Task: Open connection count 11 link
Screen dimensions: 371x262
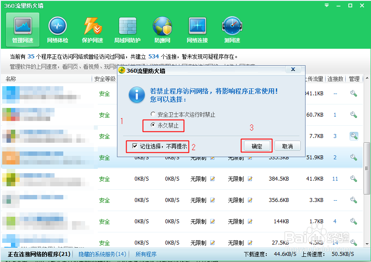Action: pos(335,179)
